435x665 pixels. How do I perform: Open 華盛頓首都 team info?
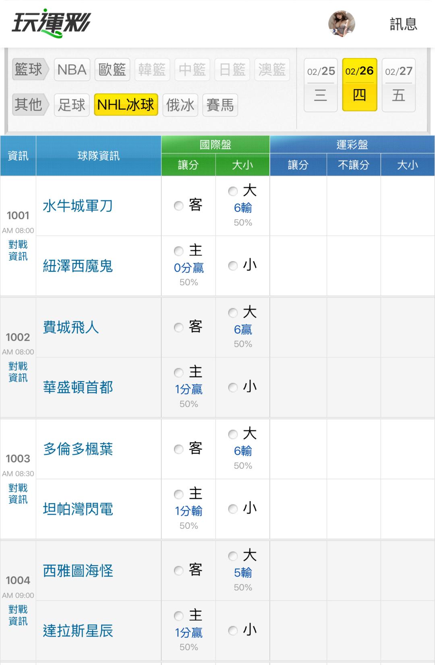point(78,387)
